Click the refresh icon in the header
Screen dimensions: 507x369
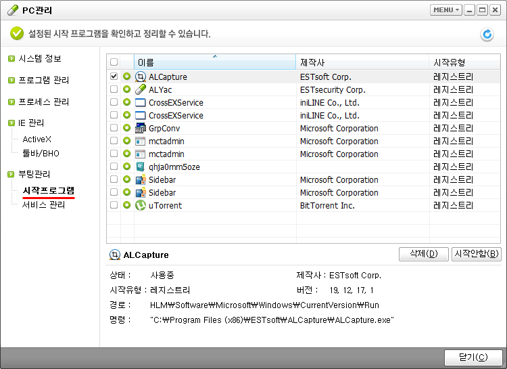pos(487,34)
